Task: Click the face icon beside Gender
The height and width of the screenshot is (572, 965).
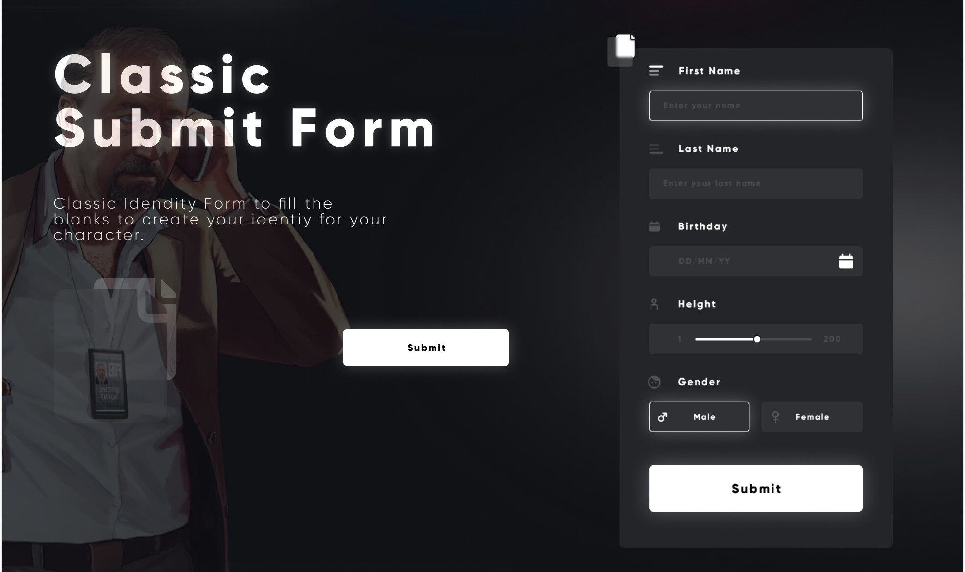Action: 654,382
